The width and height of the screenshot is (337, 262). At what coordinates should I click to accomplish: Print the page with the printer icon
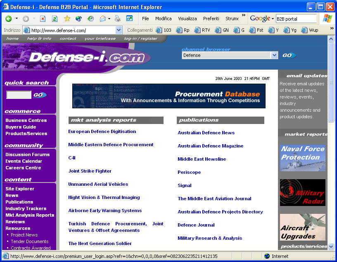118,19
